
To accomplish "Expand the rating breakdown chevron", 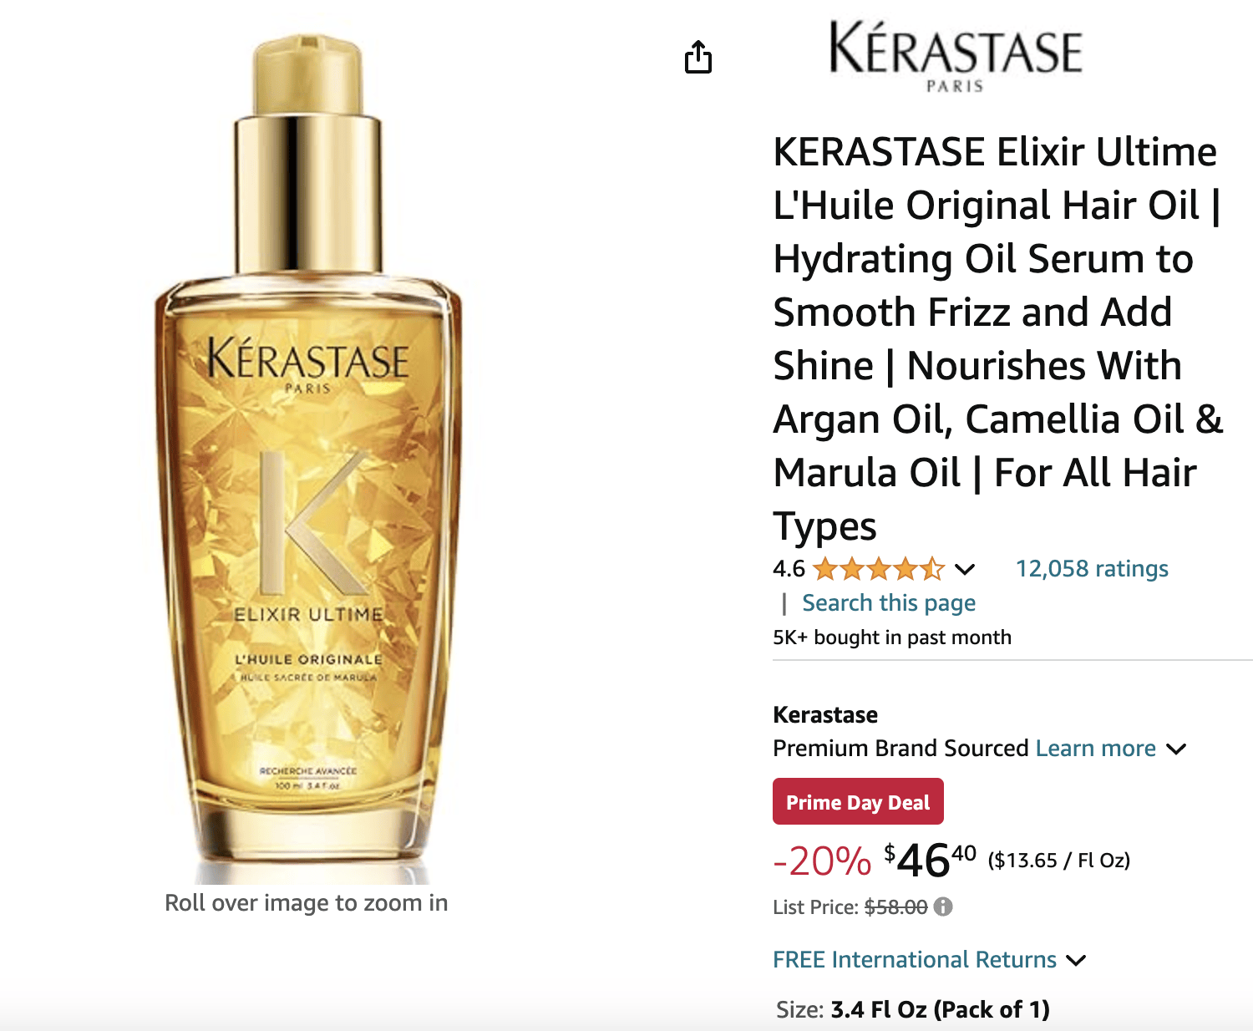I will 965,570.
